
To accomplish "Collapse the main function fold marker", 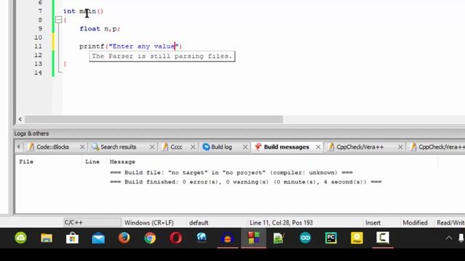I will (x=59, y=20).
